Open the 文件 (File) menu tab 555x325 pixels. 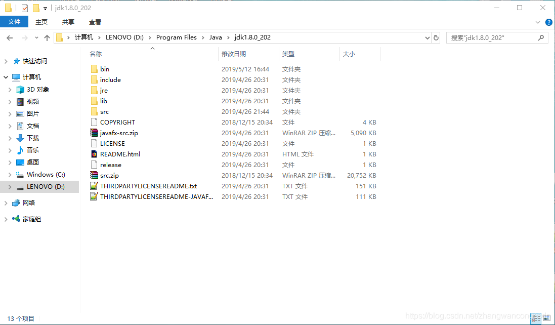[14, 22]
